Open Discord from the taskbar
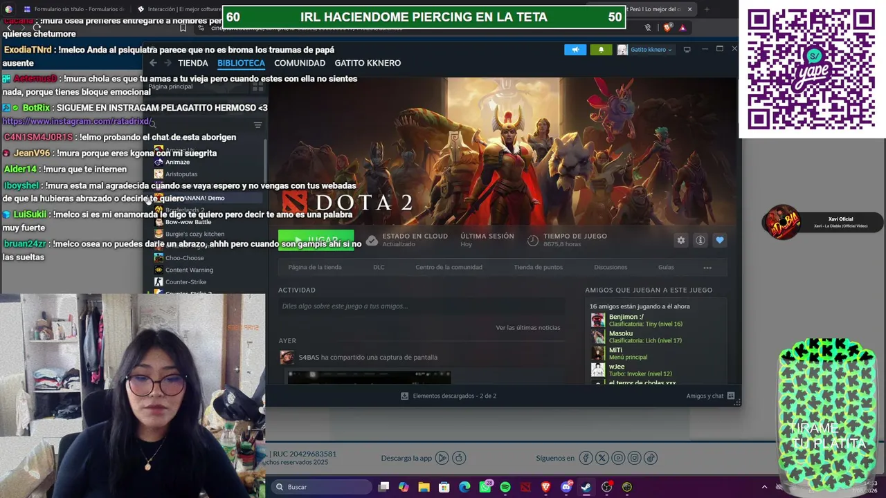This screenshot has height=498, width=886. click(566, 487)
